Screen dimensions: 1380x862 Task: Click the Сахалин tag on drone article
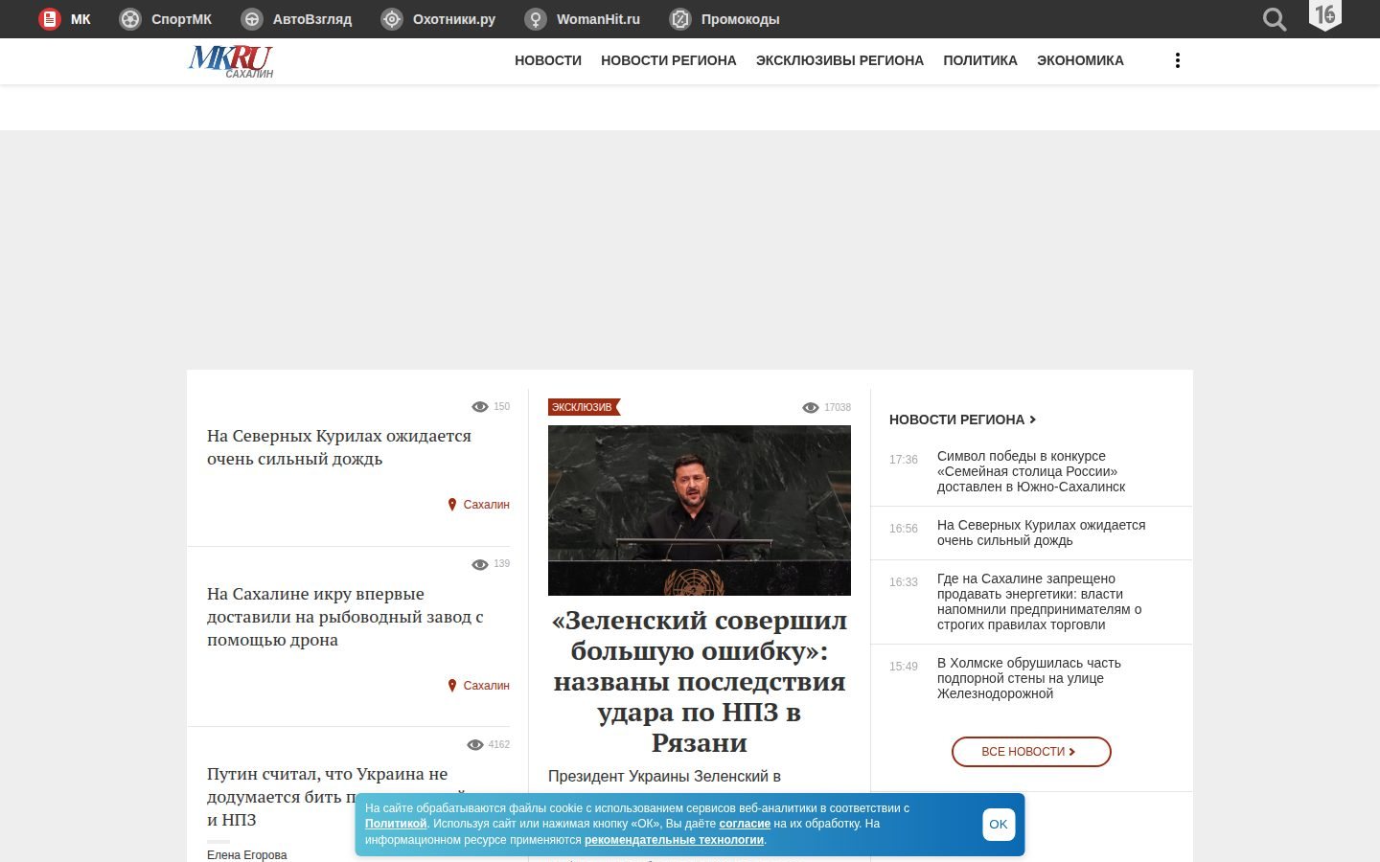tap(487, 686)
